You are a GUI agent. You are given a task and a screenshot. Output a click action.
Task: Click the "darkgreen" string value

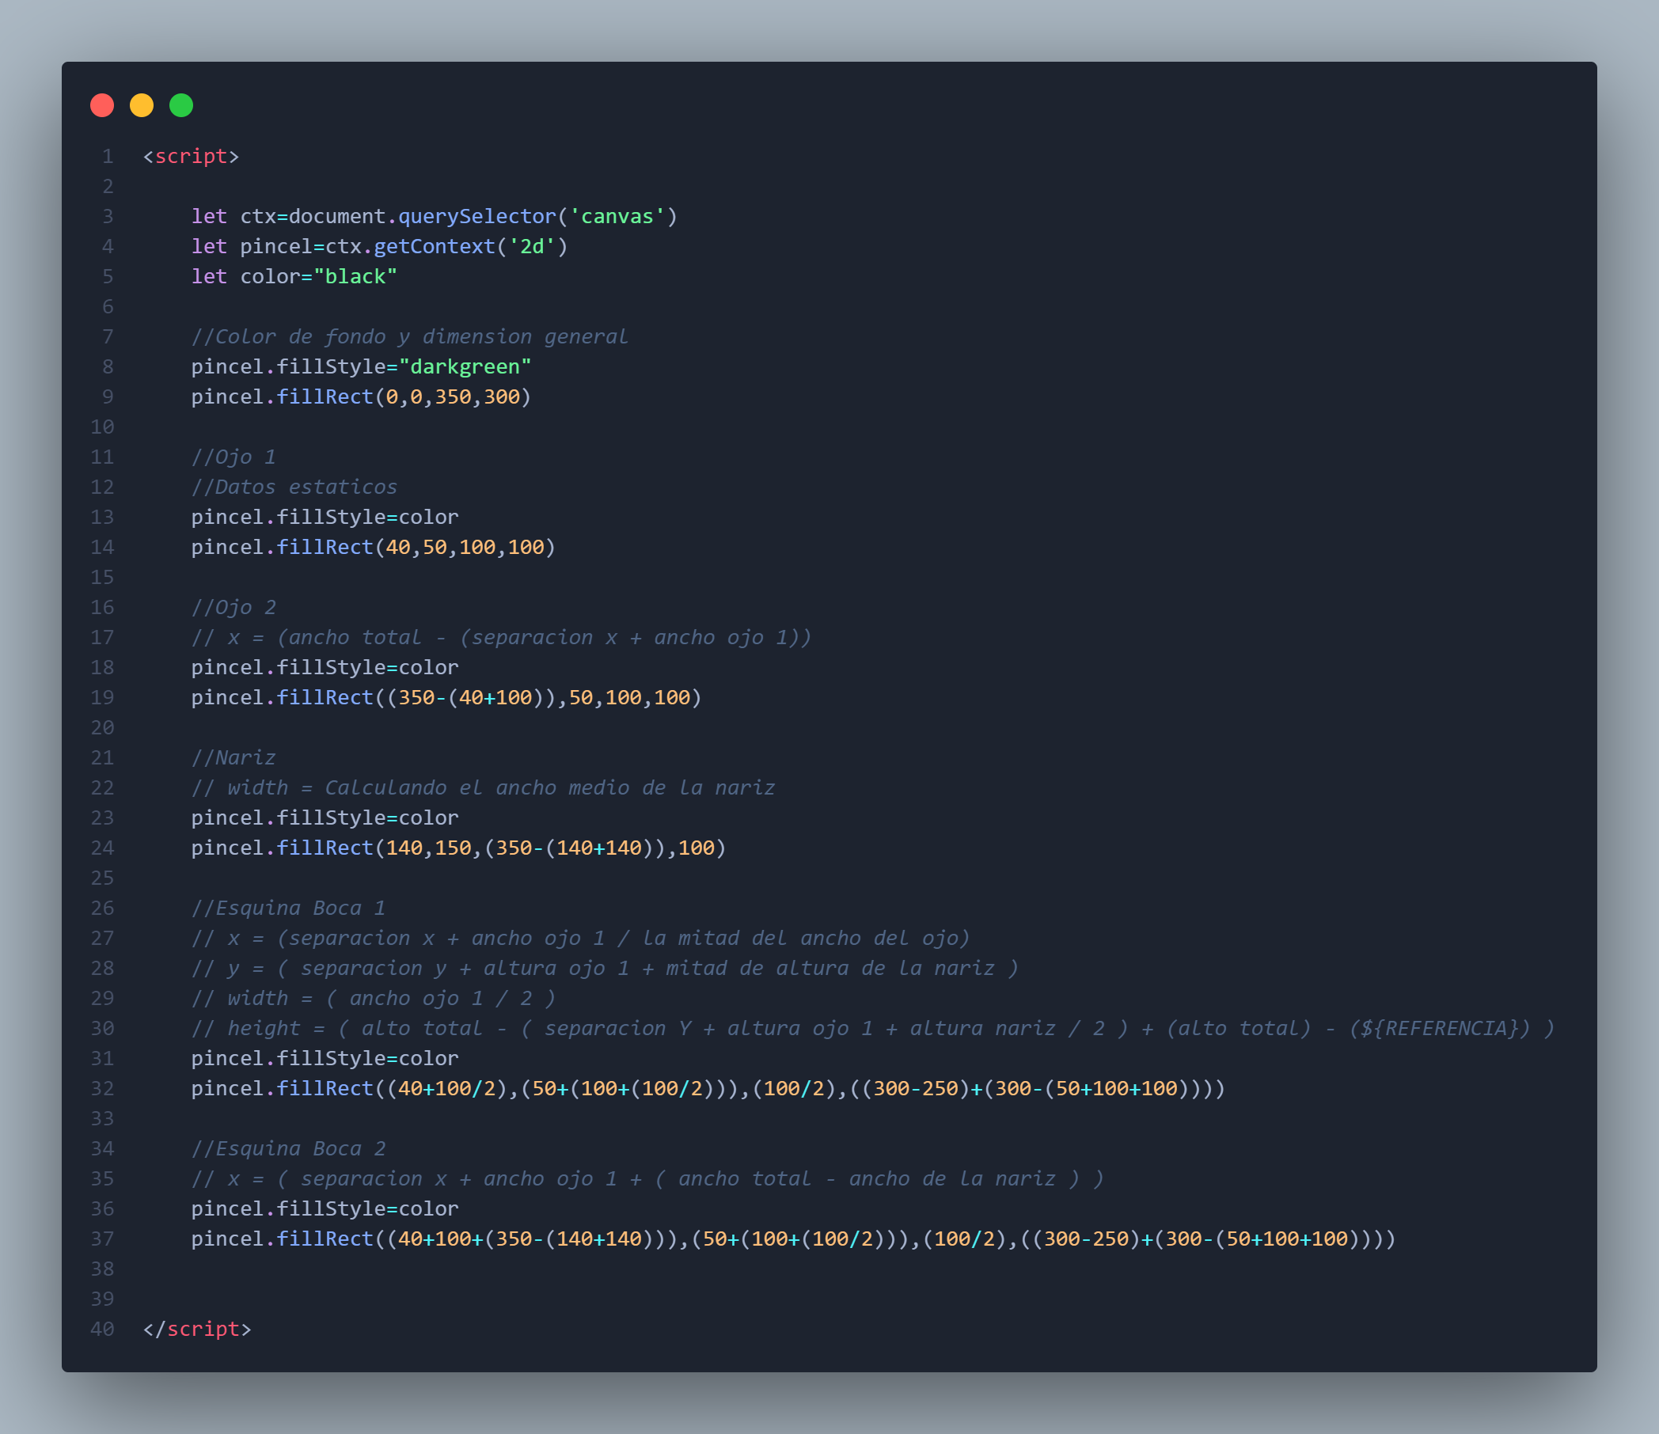pyautogui.click(x=465, y=366)
